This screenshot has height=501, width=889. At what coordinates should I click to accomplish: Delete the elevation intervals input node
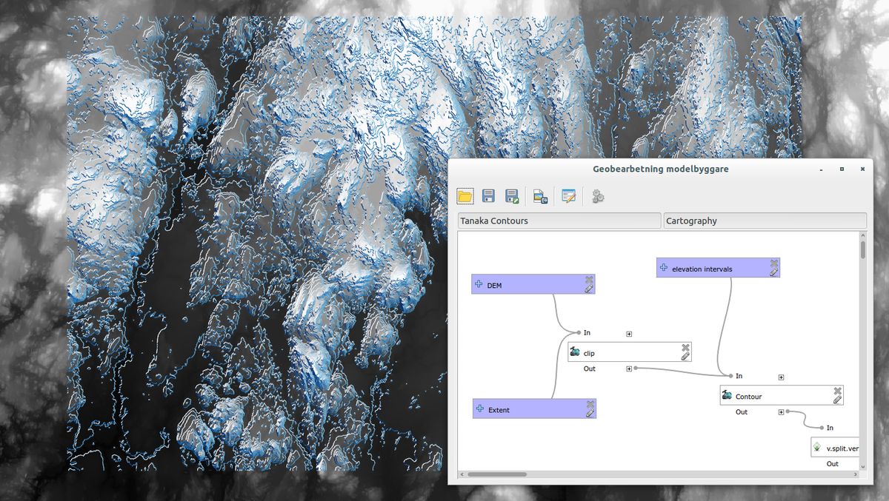(x=774, y=263)
